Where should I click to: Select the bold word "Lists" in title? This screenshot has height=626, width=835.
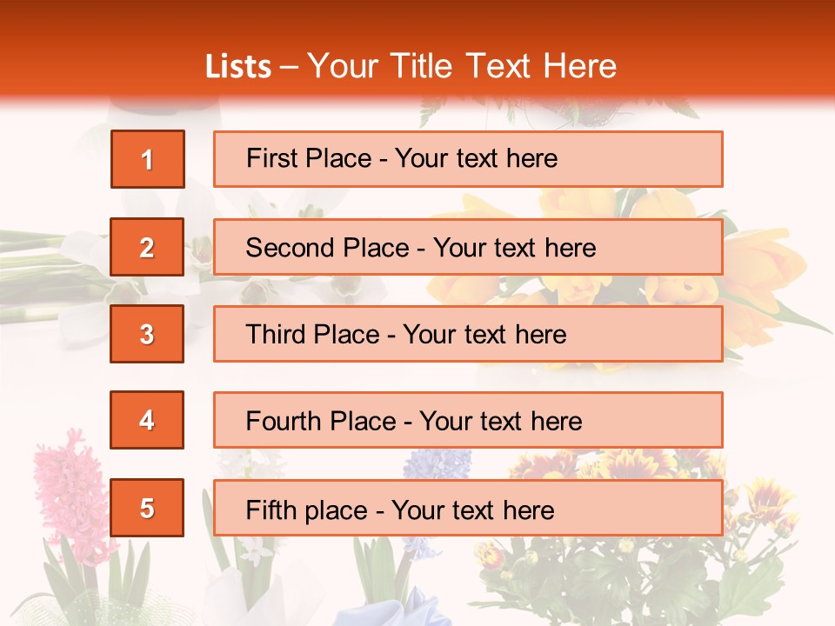point(238,67)
